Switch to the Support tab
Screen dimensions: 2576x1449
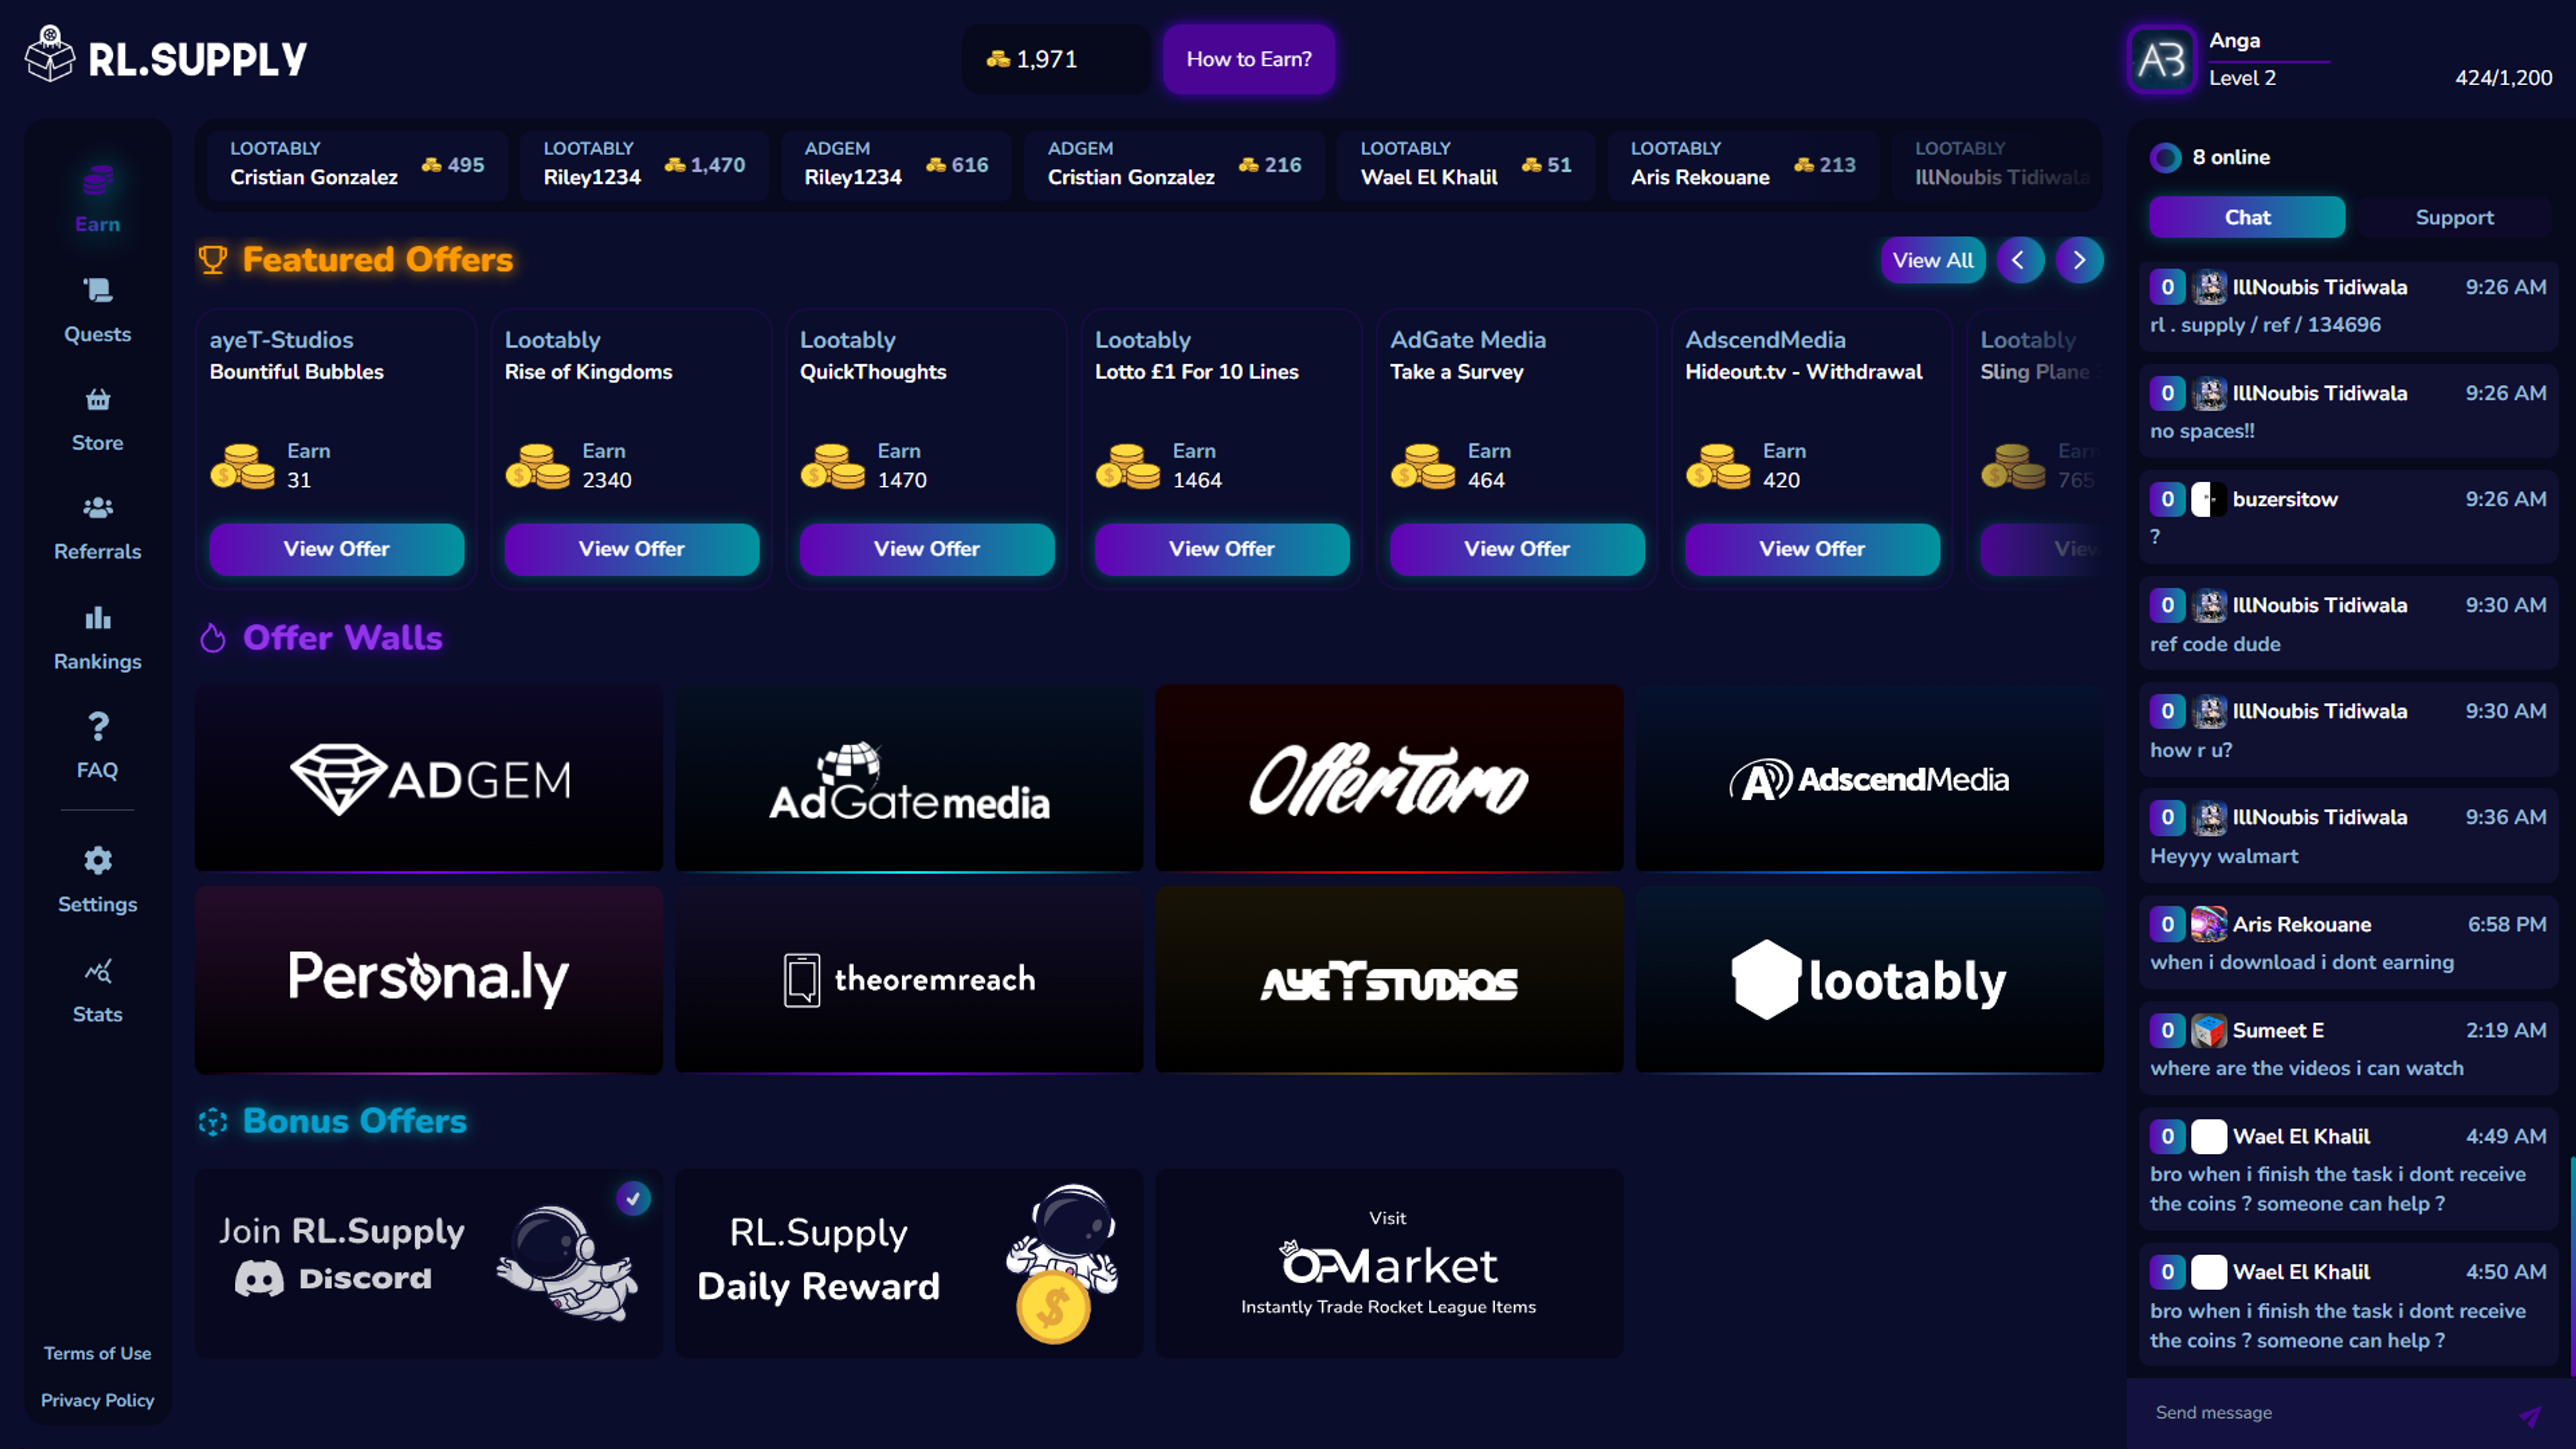point(2454,217)
